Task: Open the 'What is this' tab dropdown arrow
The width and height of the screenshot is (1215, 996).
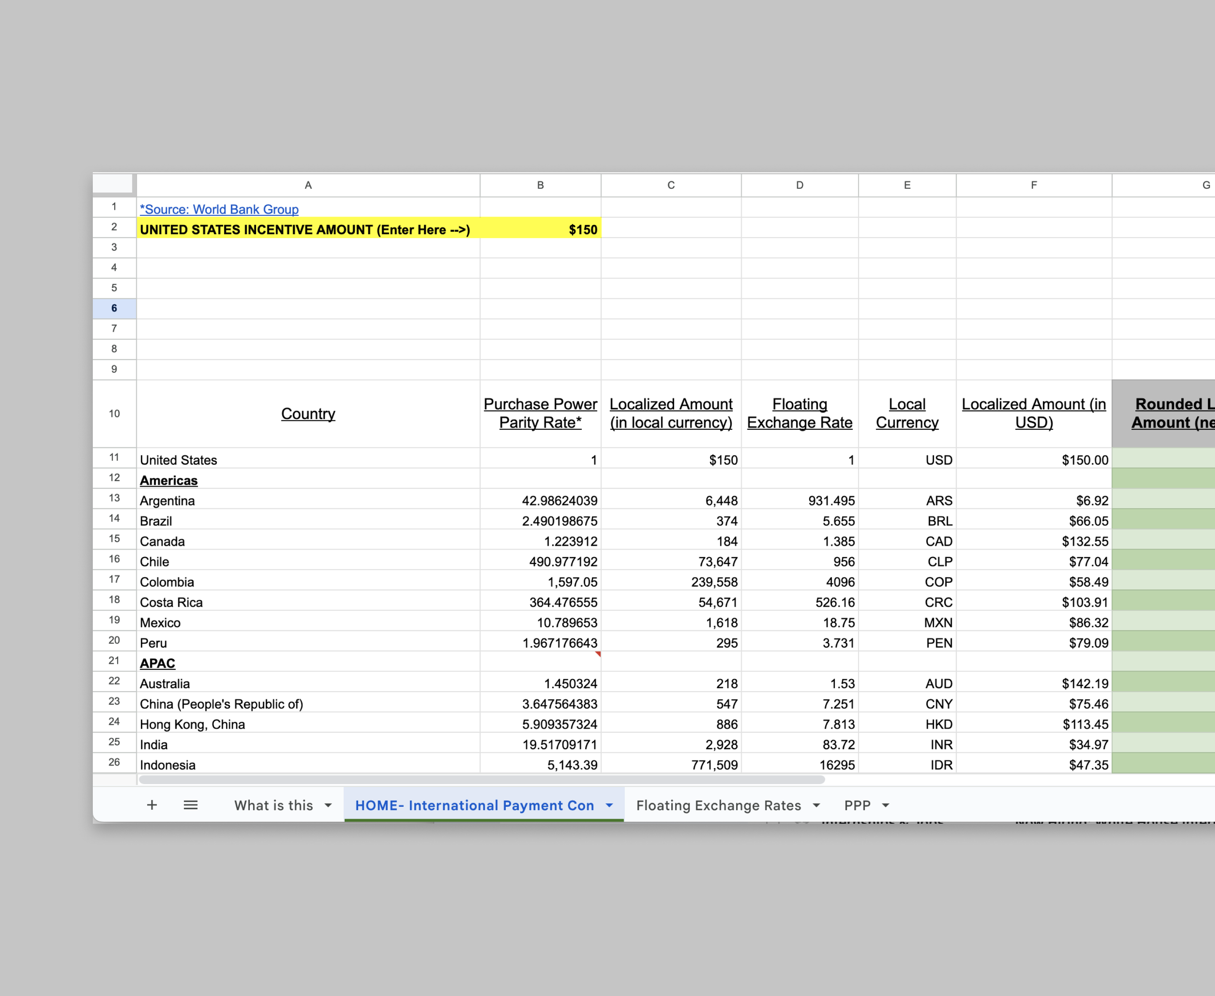Action: [x=328, y=805]
